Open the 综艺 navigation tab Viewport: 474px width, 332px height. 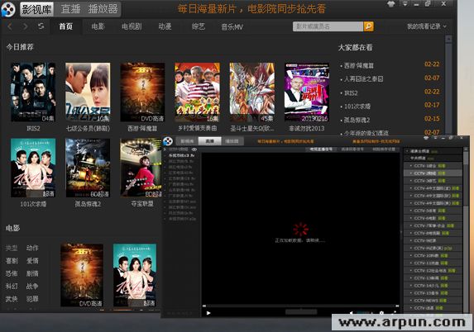pos(199,26)
